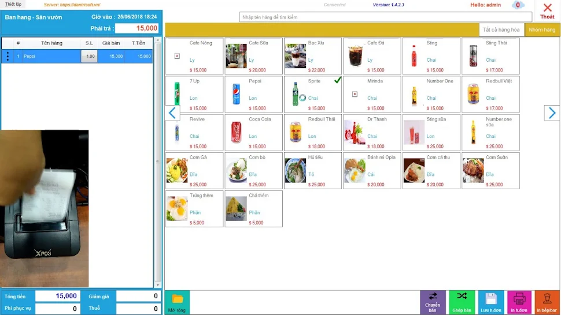The width and height of the screenshot is (561, 315).
Task: Add Cơm Sườn dish to order
Action: 491,171
